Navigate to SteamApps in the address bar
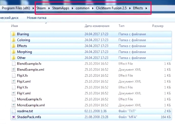The width and height of the screenshot is (175, 124). (x=61, y=8)
